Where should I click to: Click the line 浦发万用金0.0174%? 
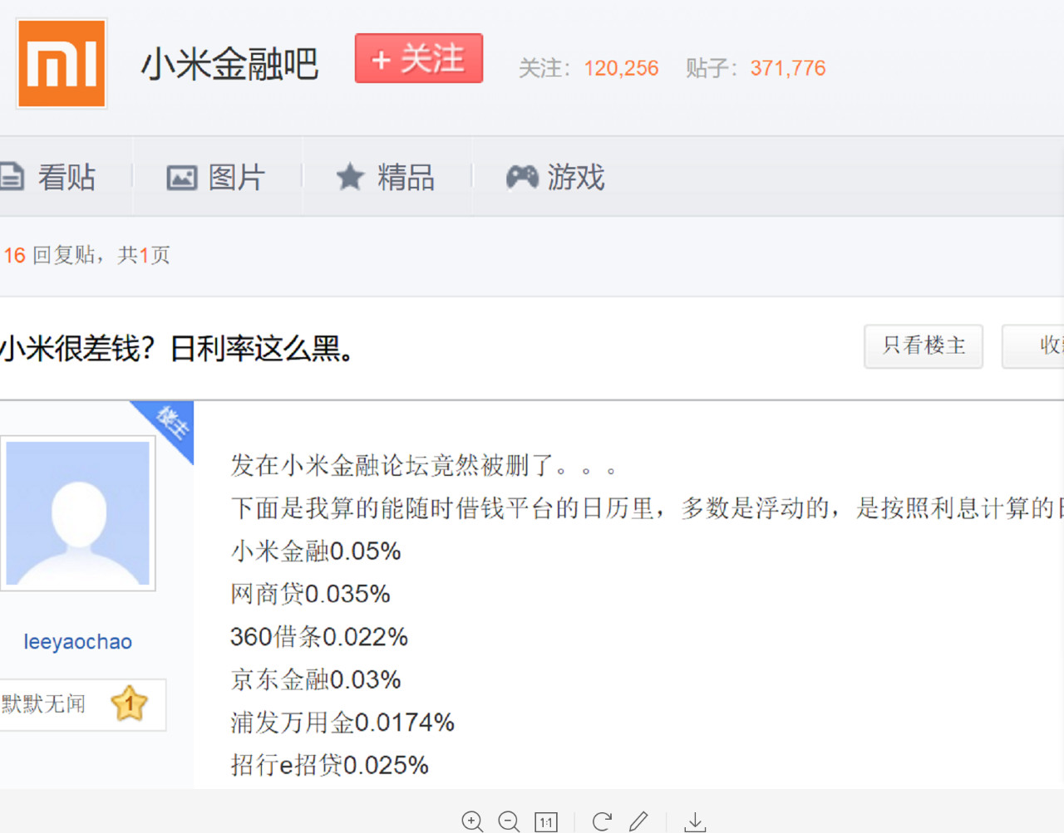(342, 723)
